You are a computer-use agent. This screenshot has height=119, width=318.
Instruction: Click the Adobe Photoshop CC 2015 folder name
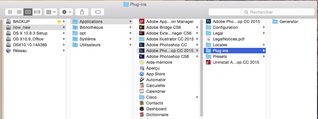click(x=170, y=51)
